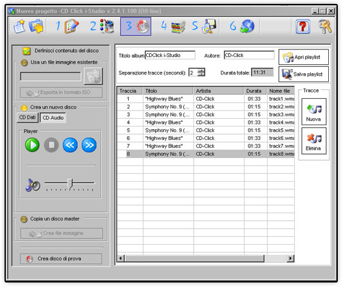
Task: Sort by Artista column header
Action: click(x=218, y=91)
